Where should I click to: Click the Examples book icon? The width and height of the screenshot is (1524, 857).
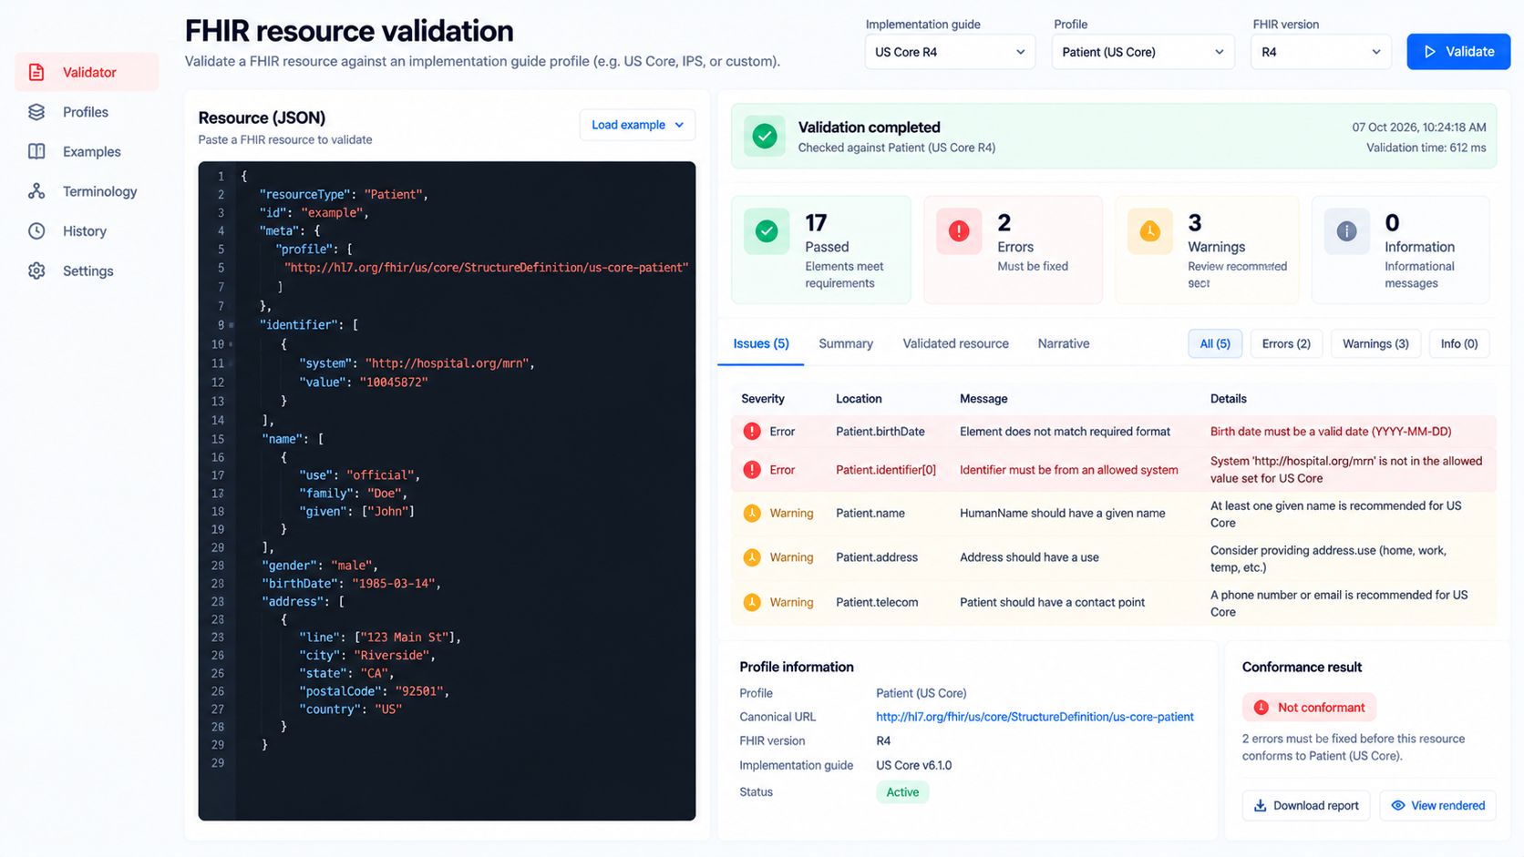[x=36, y=151]
